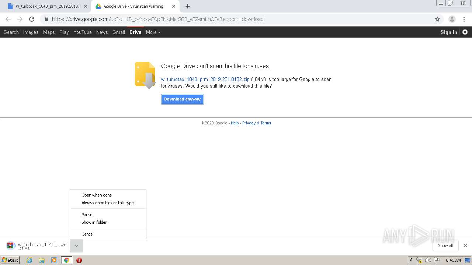The height and width of the screenshot is (265, 472).
Task: Open the network tray icon
Action: [419, 260]
